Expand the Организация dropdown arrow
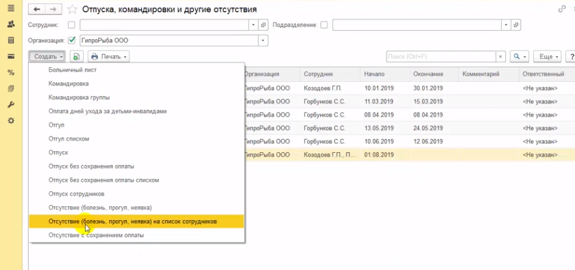The image size is (575, 270). pyautogui.click(x=263, y=40)
